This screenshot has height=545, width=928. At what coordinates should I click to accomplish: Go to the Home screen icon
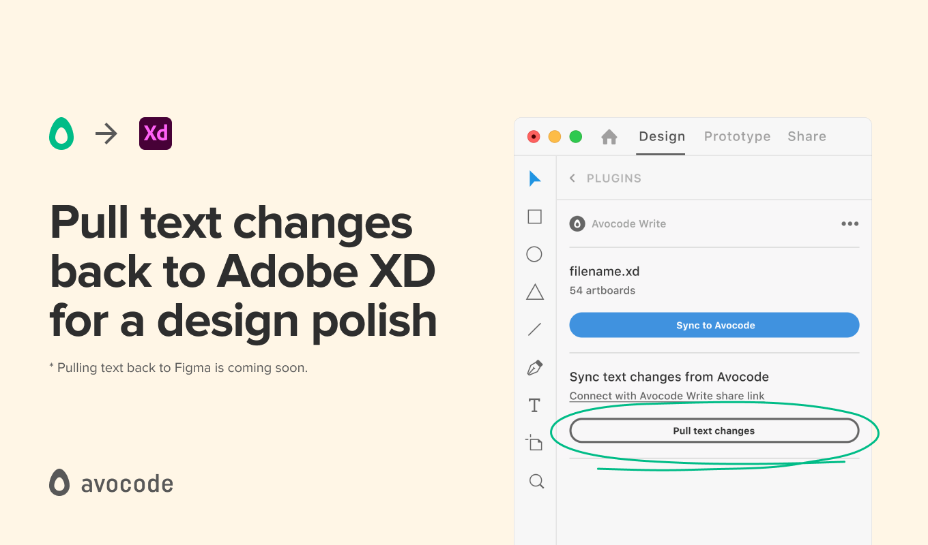coord(609,137)
